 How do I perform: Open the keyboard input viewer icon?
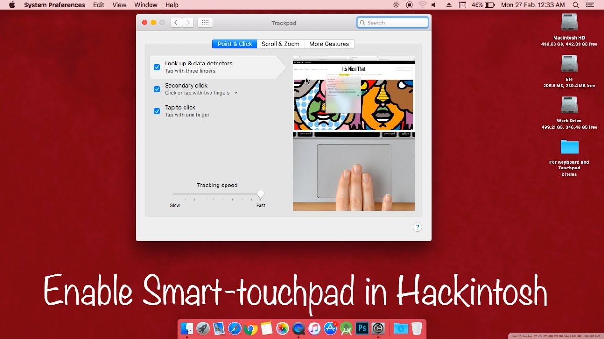(x=462, y=5)
